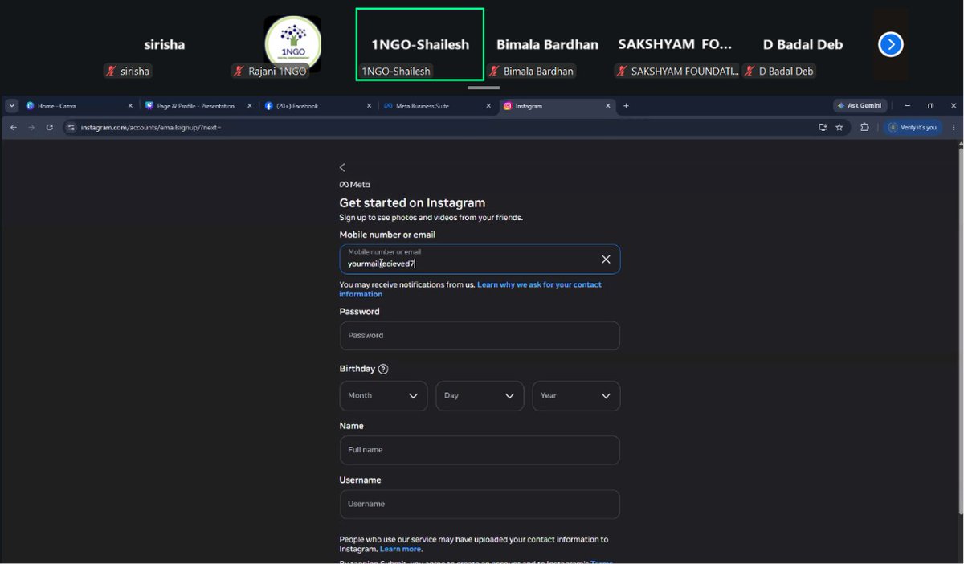Click into the Full name field

pyautogui.click(x=480, y=450)
